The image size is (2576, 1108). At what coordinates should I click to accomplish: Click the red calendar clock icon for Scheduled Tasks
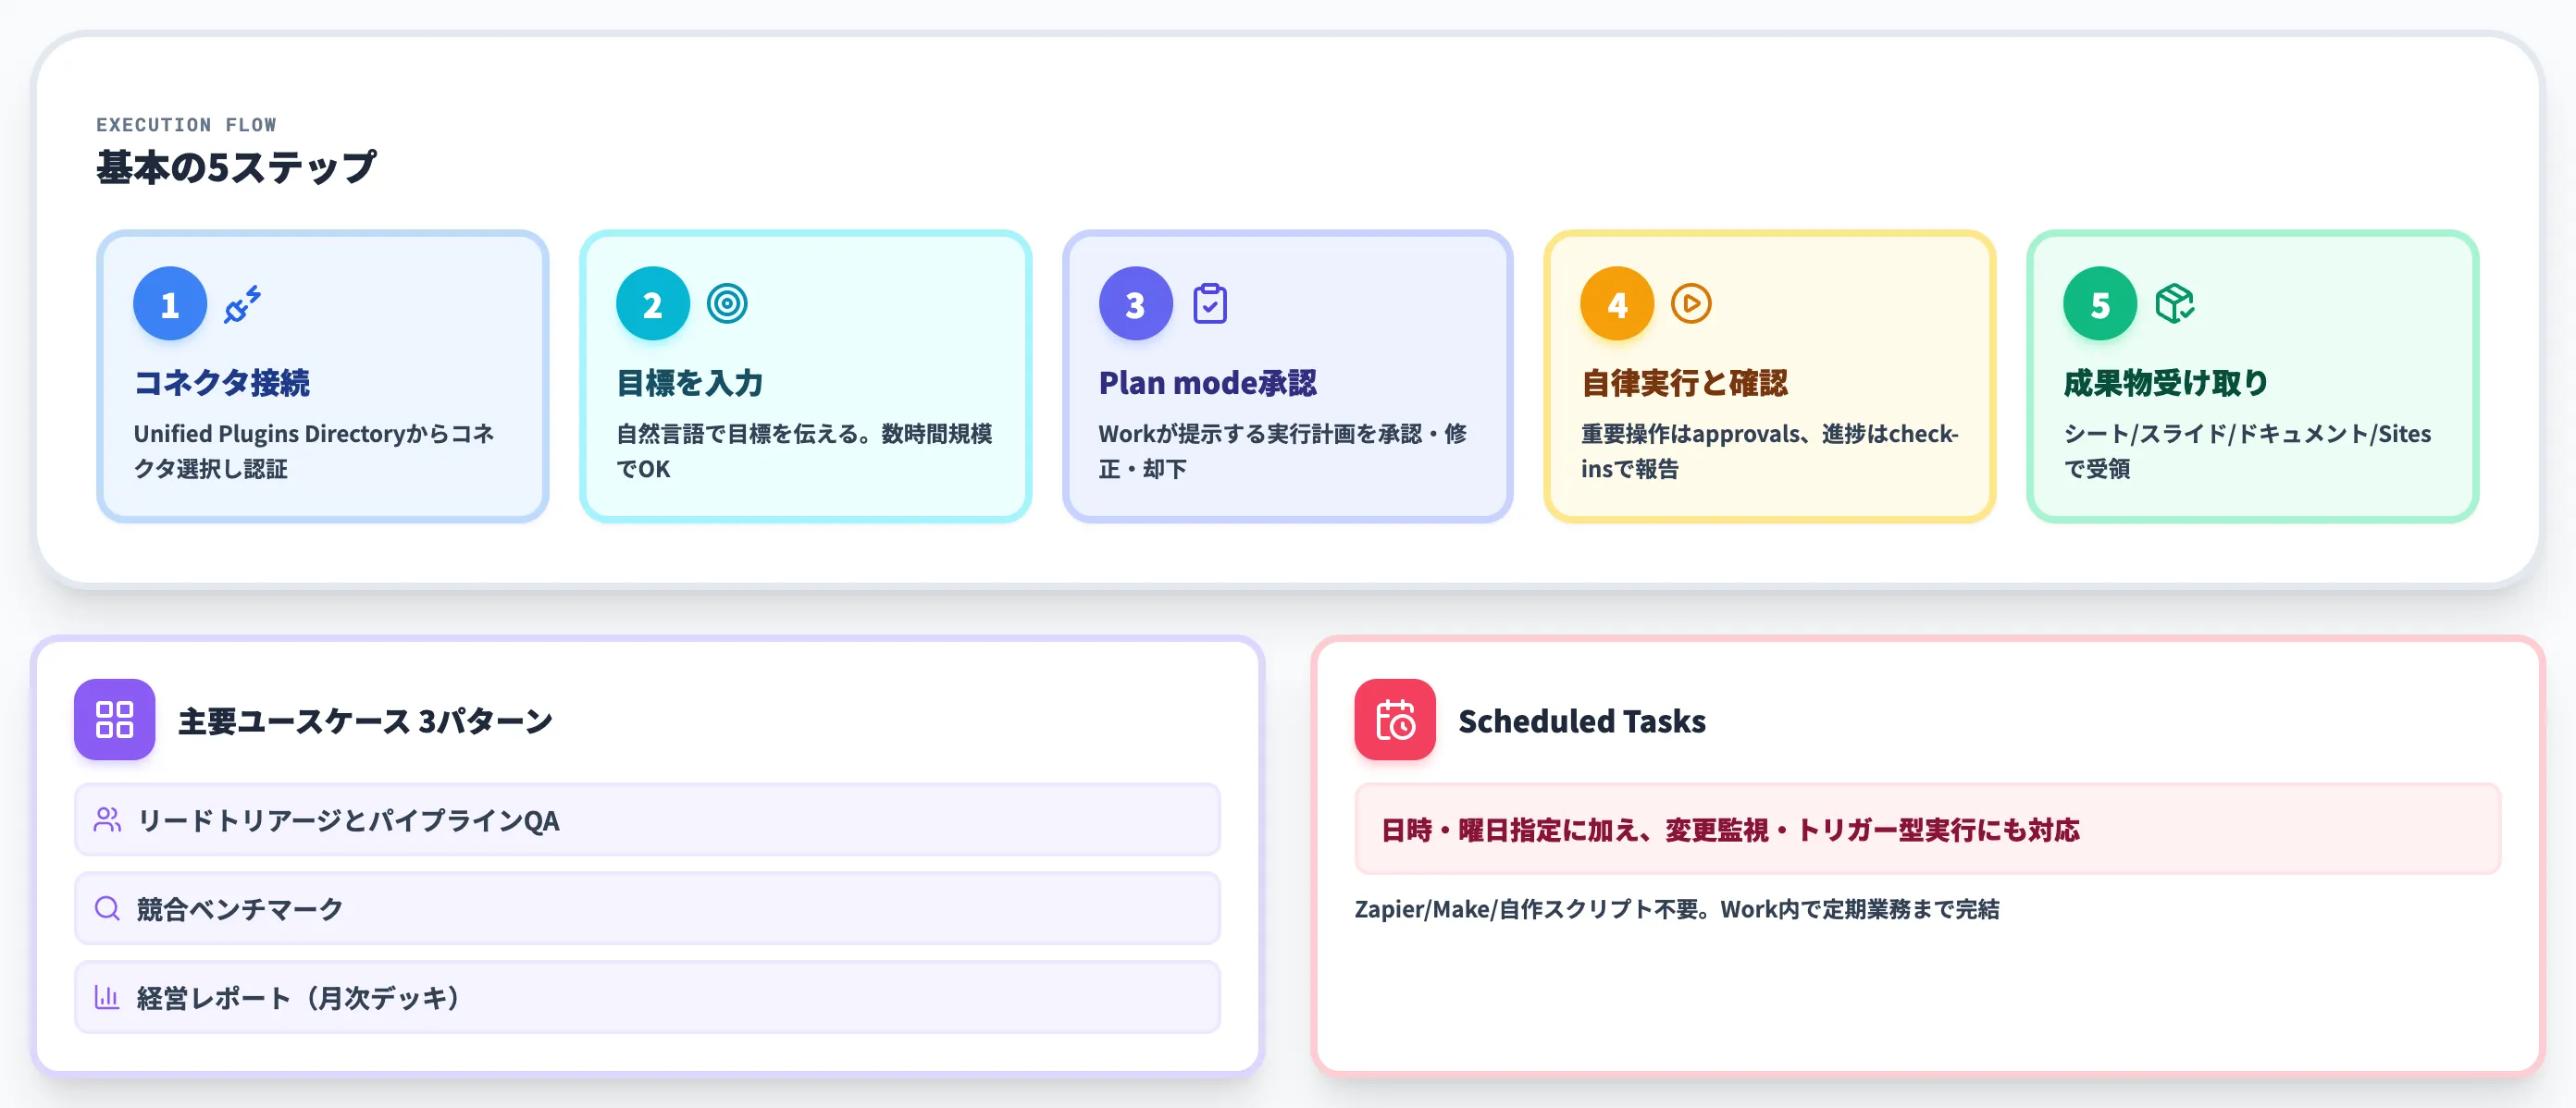[x=1395, y=719]
